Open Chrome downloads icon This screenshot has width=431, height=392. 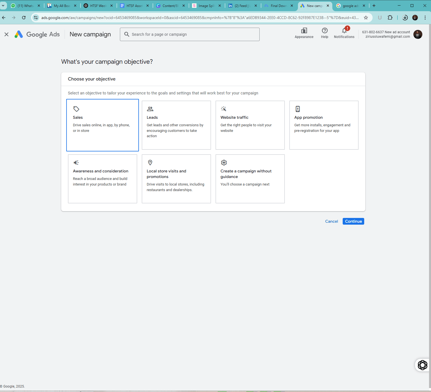[x=405, y=18]
